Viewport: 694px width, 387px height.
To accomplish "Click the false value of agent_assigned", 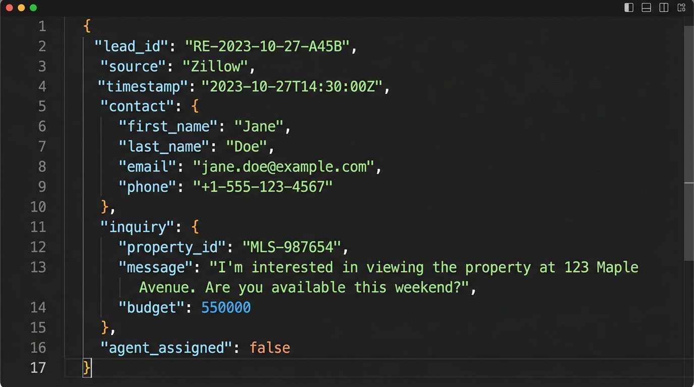I will pyautogui.click(x=270, y=348).
